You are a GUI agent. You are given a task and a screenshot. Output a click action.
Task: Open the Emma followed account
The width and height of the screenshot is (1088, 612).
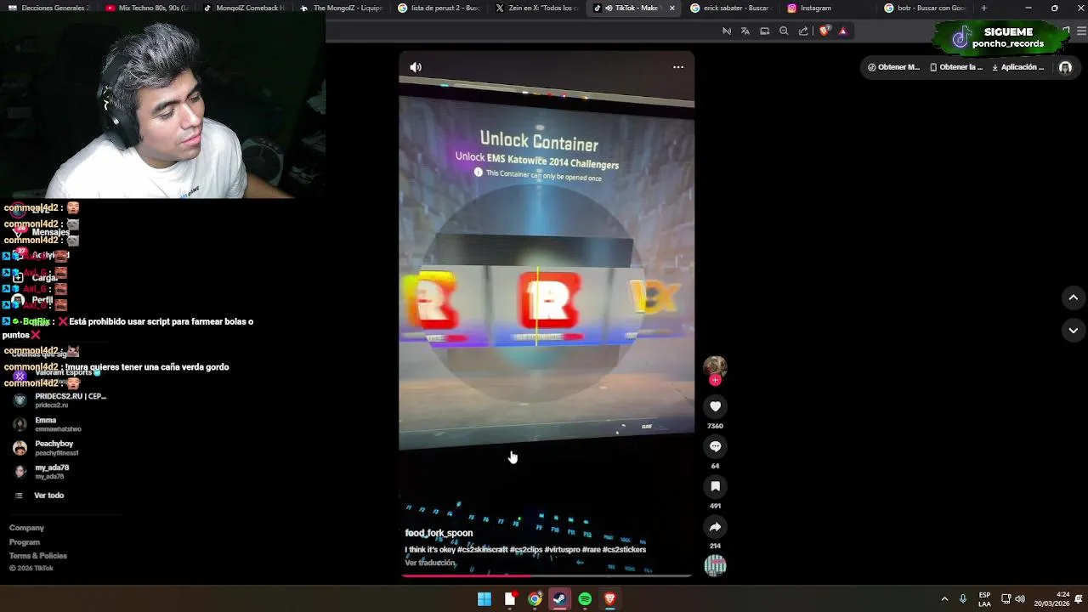pyautogui.click(x=48, y=424)
